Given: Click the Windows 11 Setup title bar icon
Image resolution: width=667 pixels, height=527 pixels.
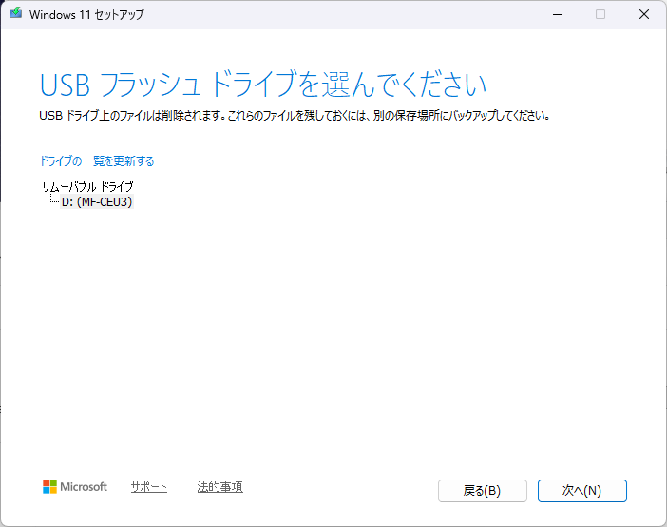Looking at the screenshot, I should pyautogui.click(x=16, y=13).
